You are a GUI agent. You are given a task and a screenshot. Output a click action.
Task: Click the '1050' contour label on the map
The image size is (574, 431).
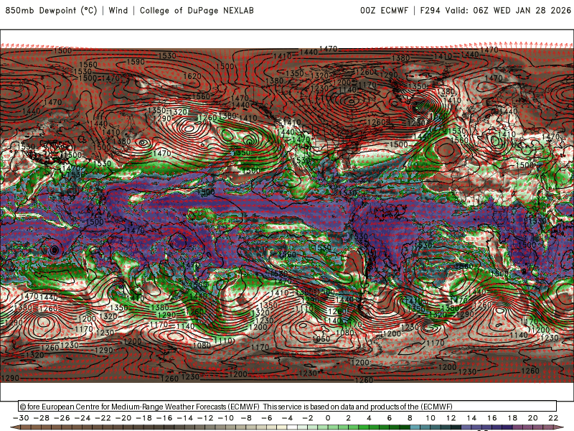click(x=321, y=339)
